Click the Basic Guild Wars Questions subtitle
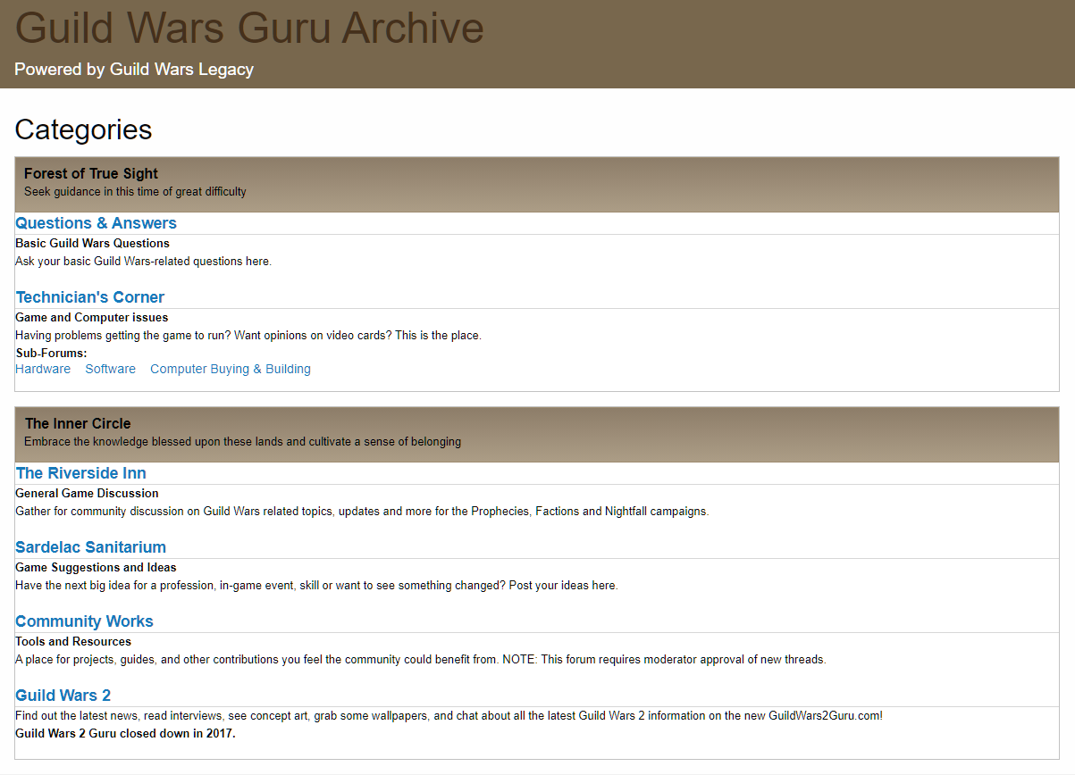This screenshot has width=1075, height=775. [92, 243]
